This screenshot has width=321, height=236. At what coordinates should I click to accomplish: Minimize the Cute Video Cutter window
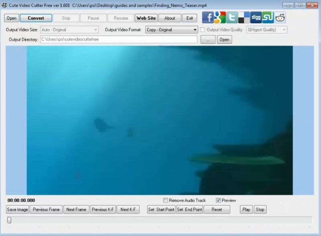[288, 5]
